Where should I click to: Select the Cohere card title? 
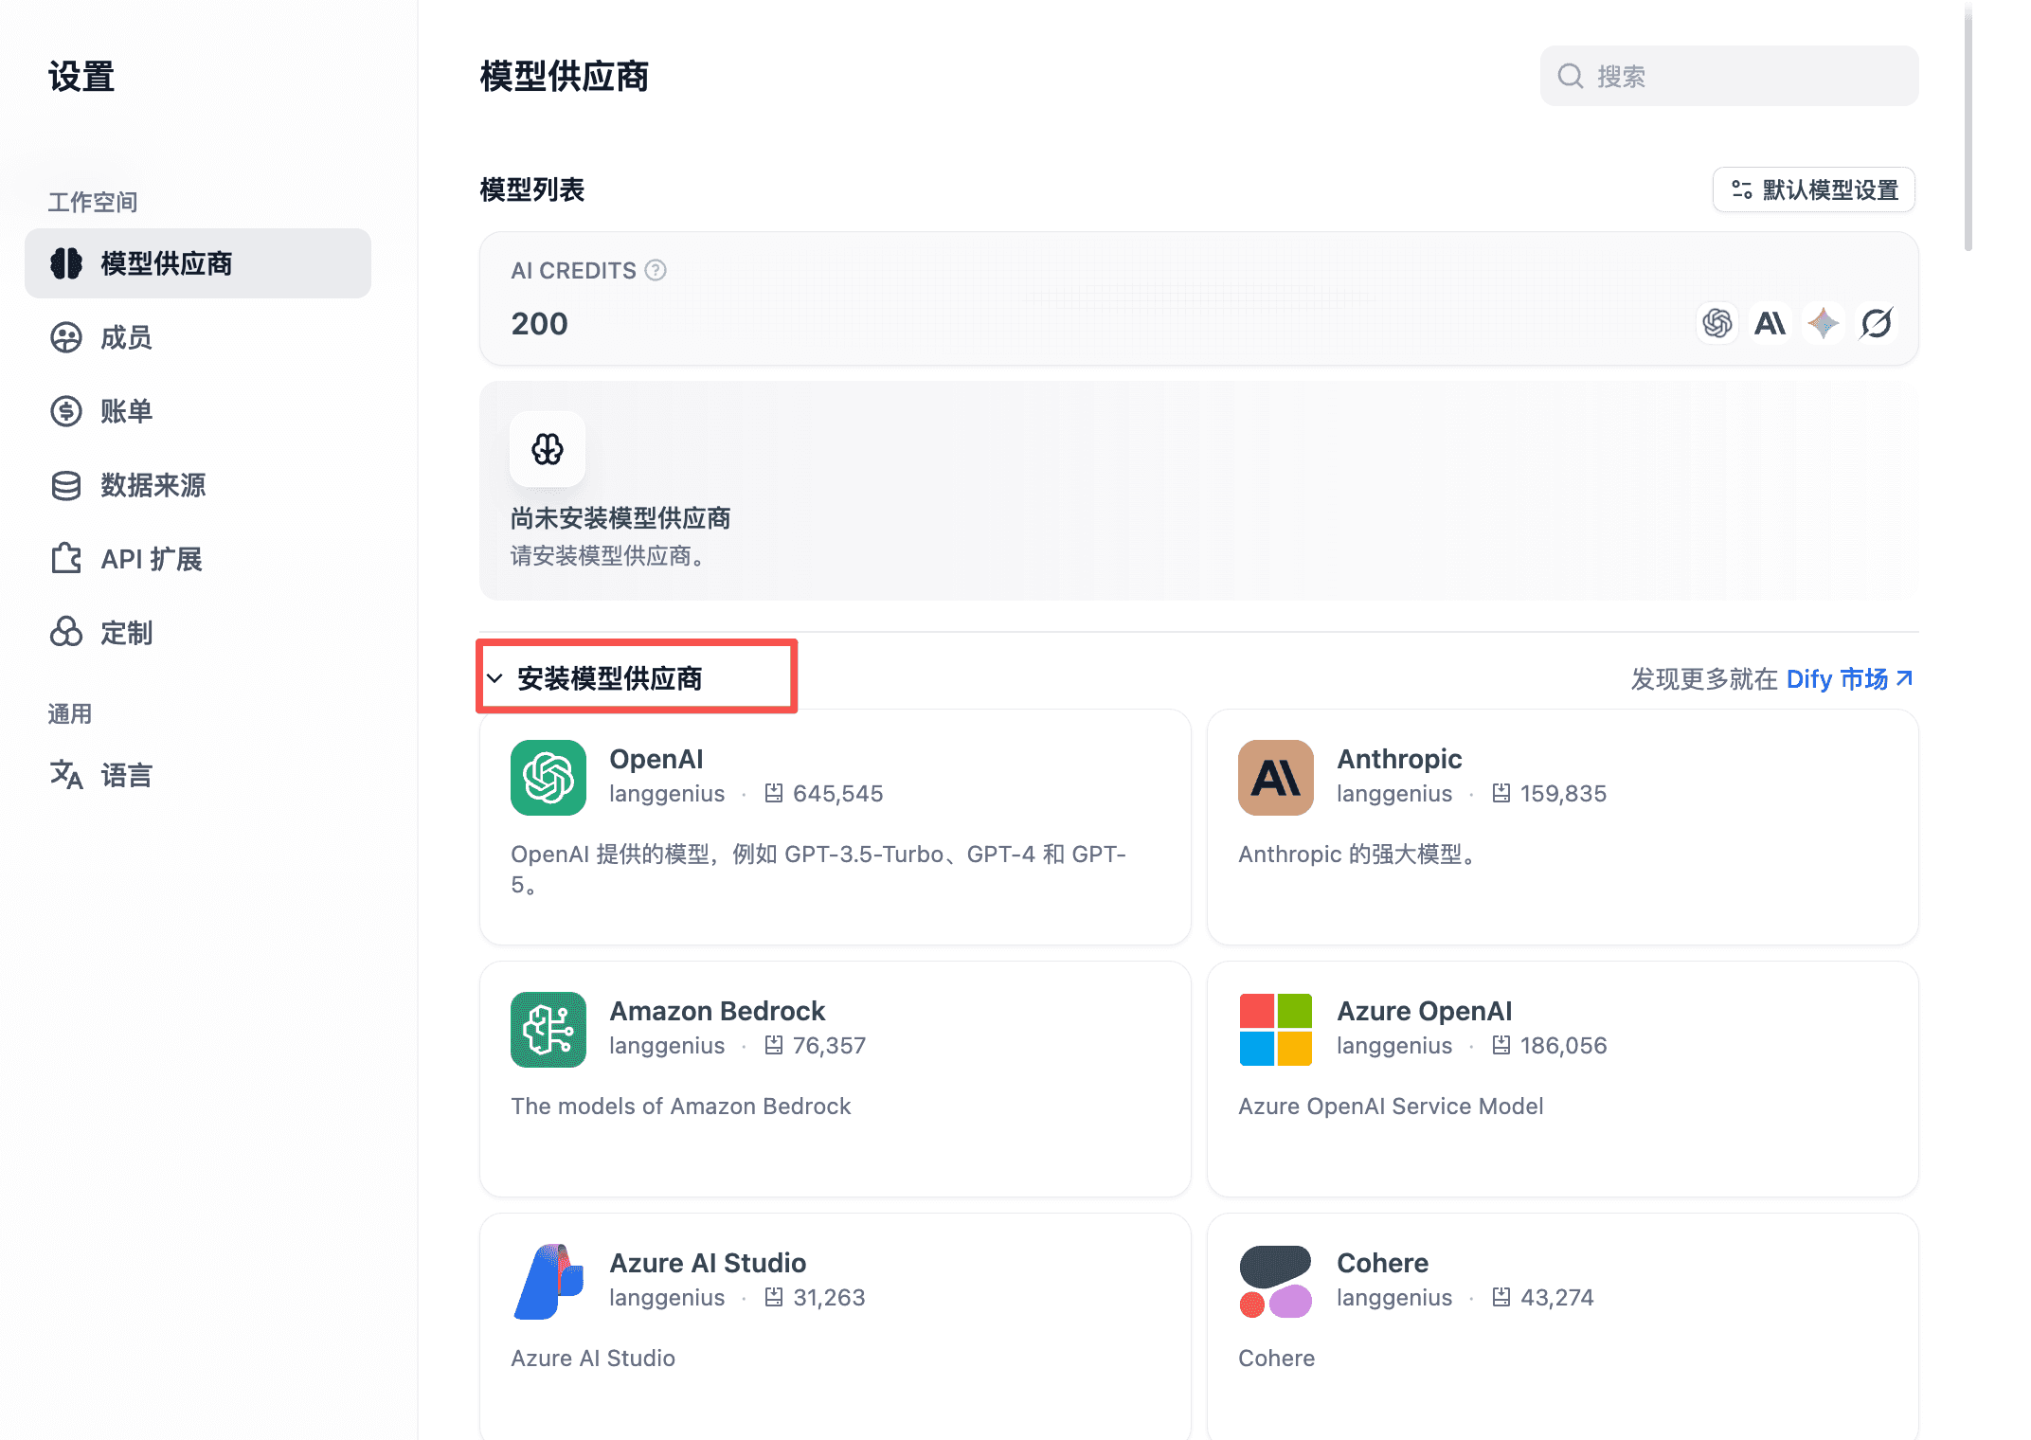[x=1382, y=1263]
